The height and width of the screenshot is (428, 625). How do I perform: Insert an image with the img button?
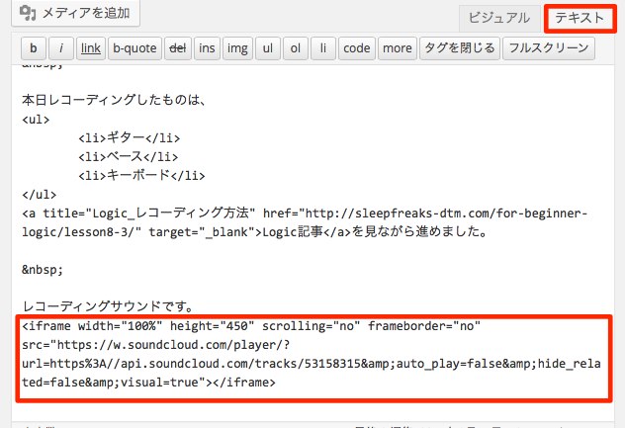(237, 48)
